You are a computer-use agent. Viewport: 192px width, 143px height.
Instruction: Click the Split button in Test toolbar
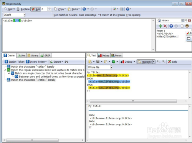click(x=172, y=62)
